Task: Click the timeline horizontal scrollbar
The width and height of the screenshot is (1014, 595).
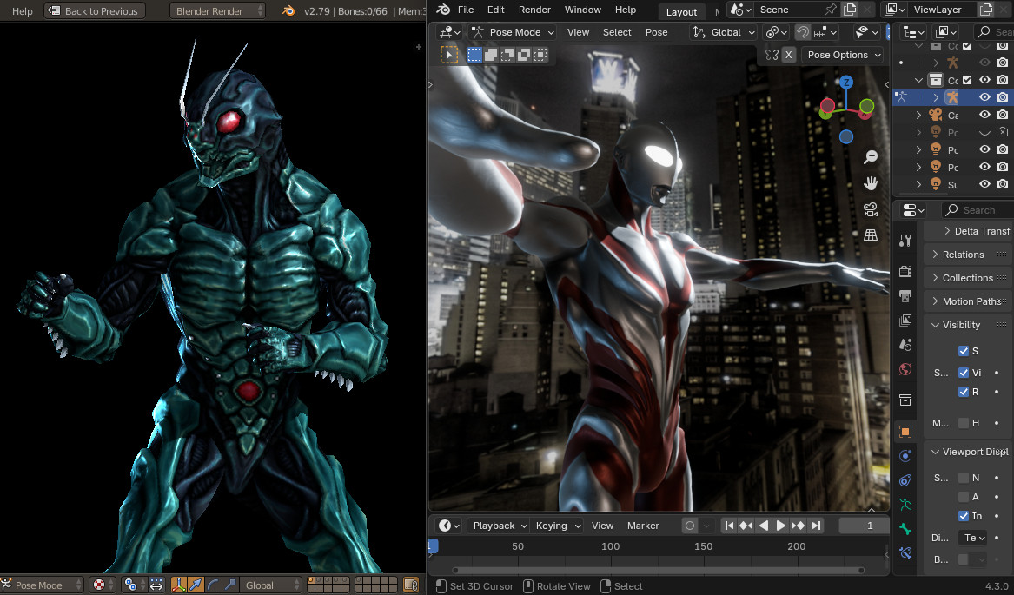Action: pos(659,570)
